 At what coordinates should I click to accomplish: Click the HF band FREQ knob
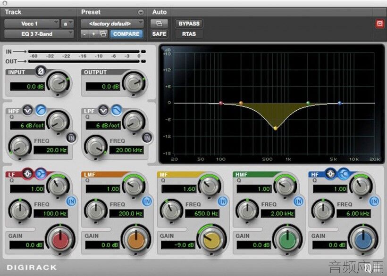(x=323, y=210)
